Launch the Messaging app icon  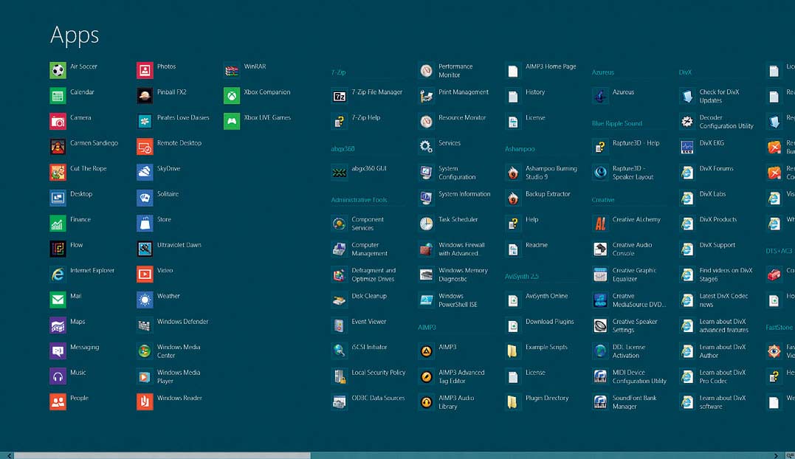point(58,351)
